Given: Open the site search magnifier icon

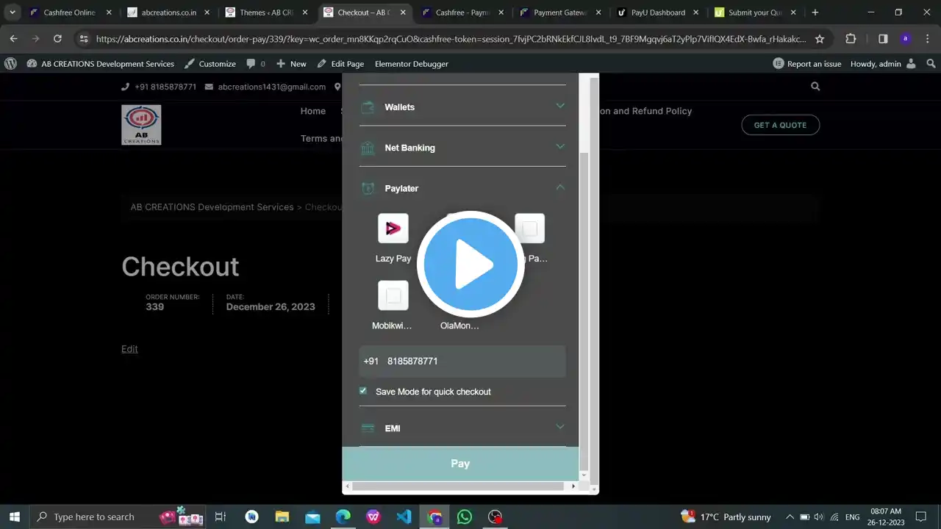Looking at the screenshot, I should (815, 86).
